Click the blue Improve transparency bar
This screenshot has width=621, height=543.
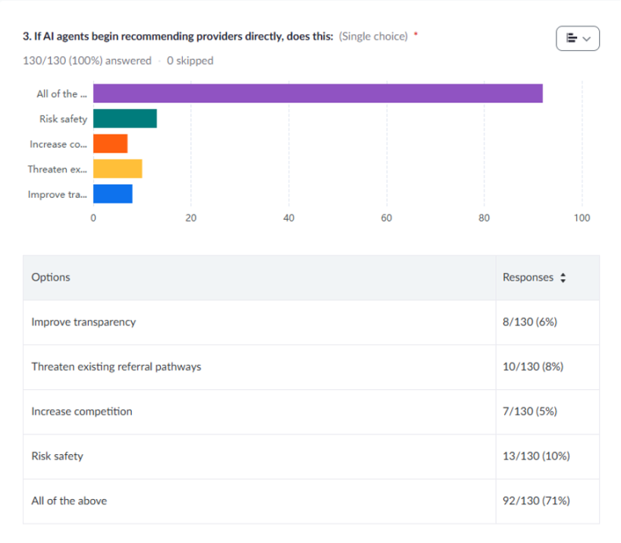tap(112, 193)
